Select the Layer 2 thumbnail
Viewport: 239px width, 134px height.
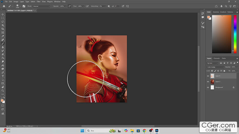[x=212, y=82]
